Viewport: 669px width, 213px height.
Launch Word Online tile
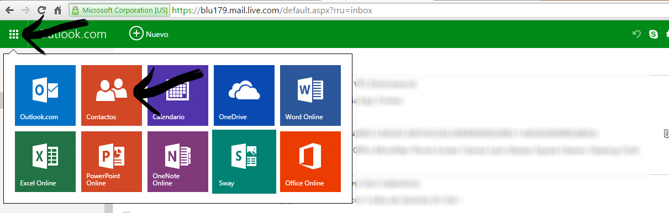click(x=310, y=95)
